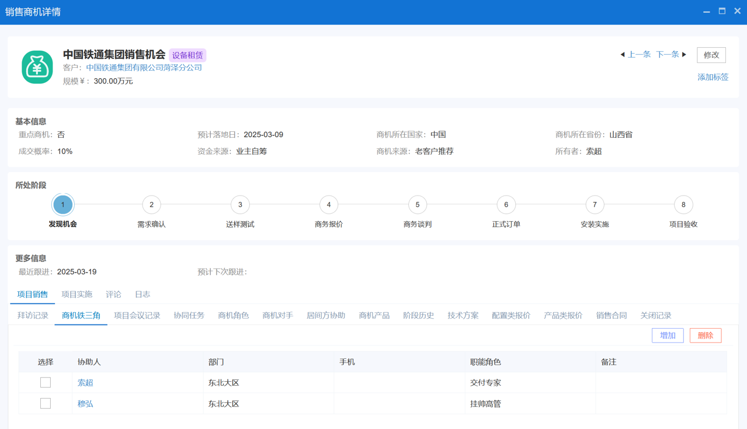Tick the checkbox for 穆弘 row

[46, 404]
